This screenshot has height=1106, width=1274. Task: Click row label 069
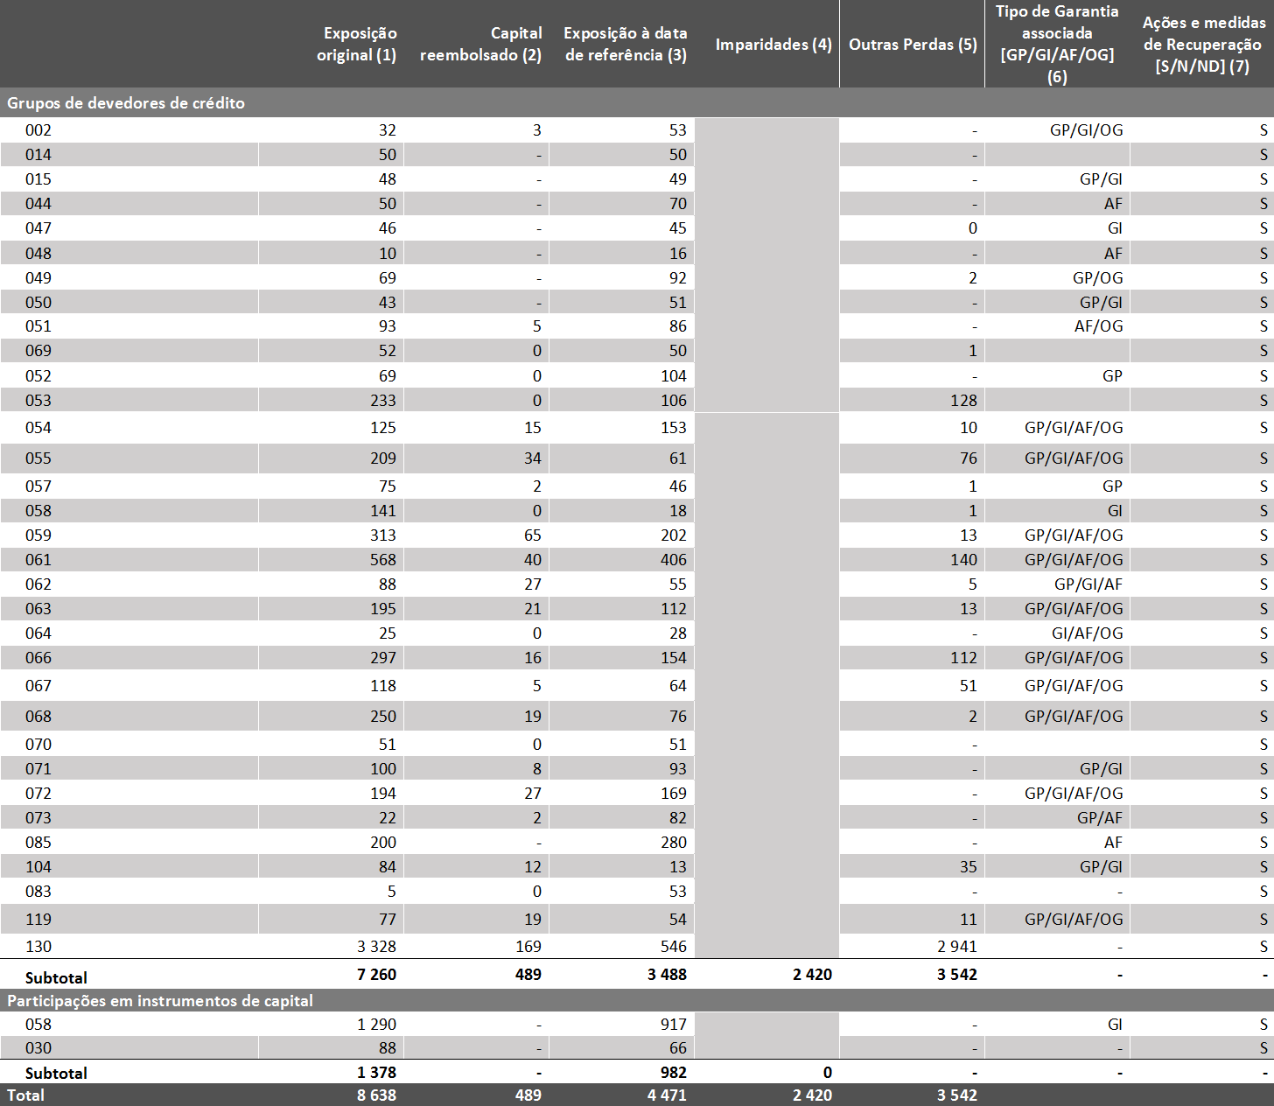(38, 351)
